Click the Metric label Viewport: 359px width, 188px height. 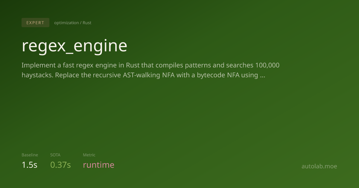[89, 155]
